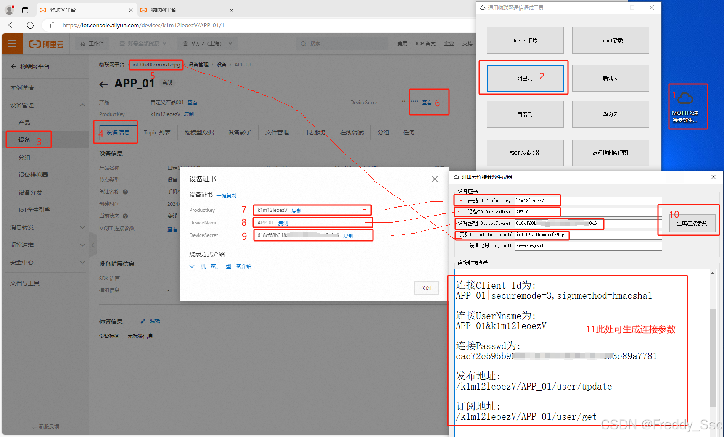The height and width of the screenshot is (437, 724).
Task: Click help icon next to 备注名称
Action: click(125, 192)
